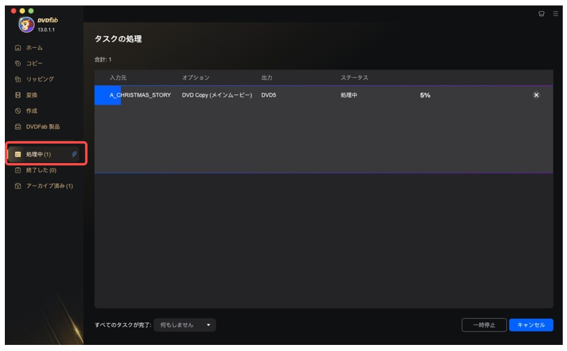The width and height of the screenshot is (567, 351).
Task: Click the green zoom window button
Action: (31, 10)
